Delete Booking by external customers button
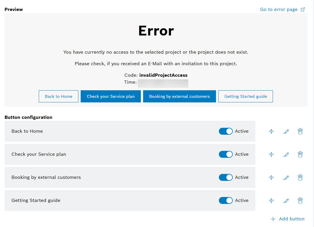 click(x=300, y=178)
